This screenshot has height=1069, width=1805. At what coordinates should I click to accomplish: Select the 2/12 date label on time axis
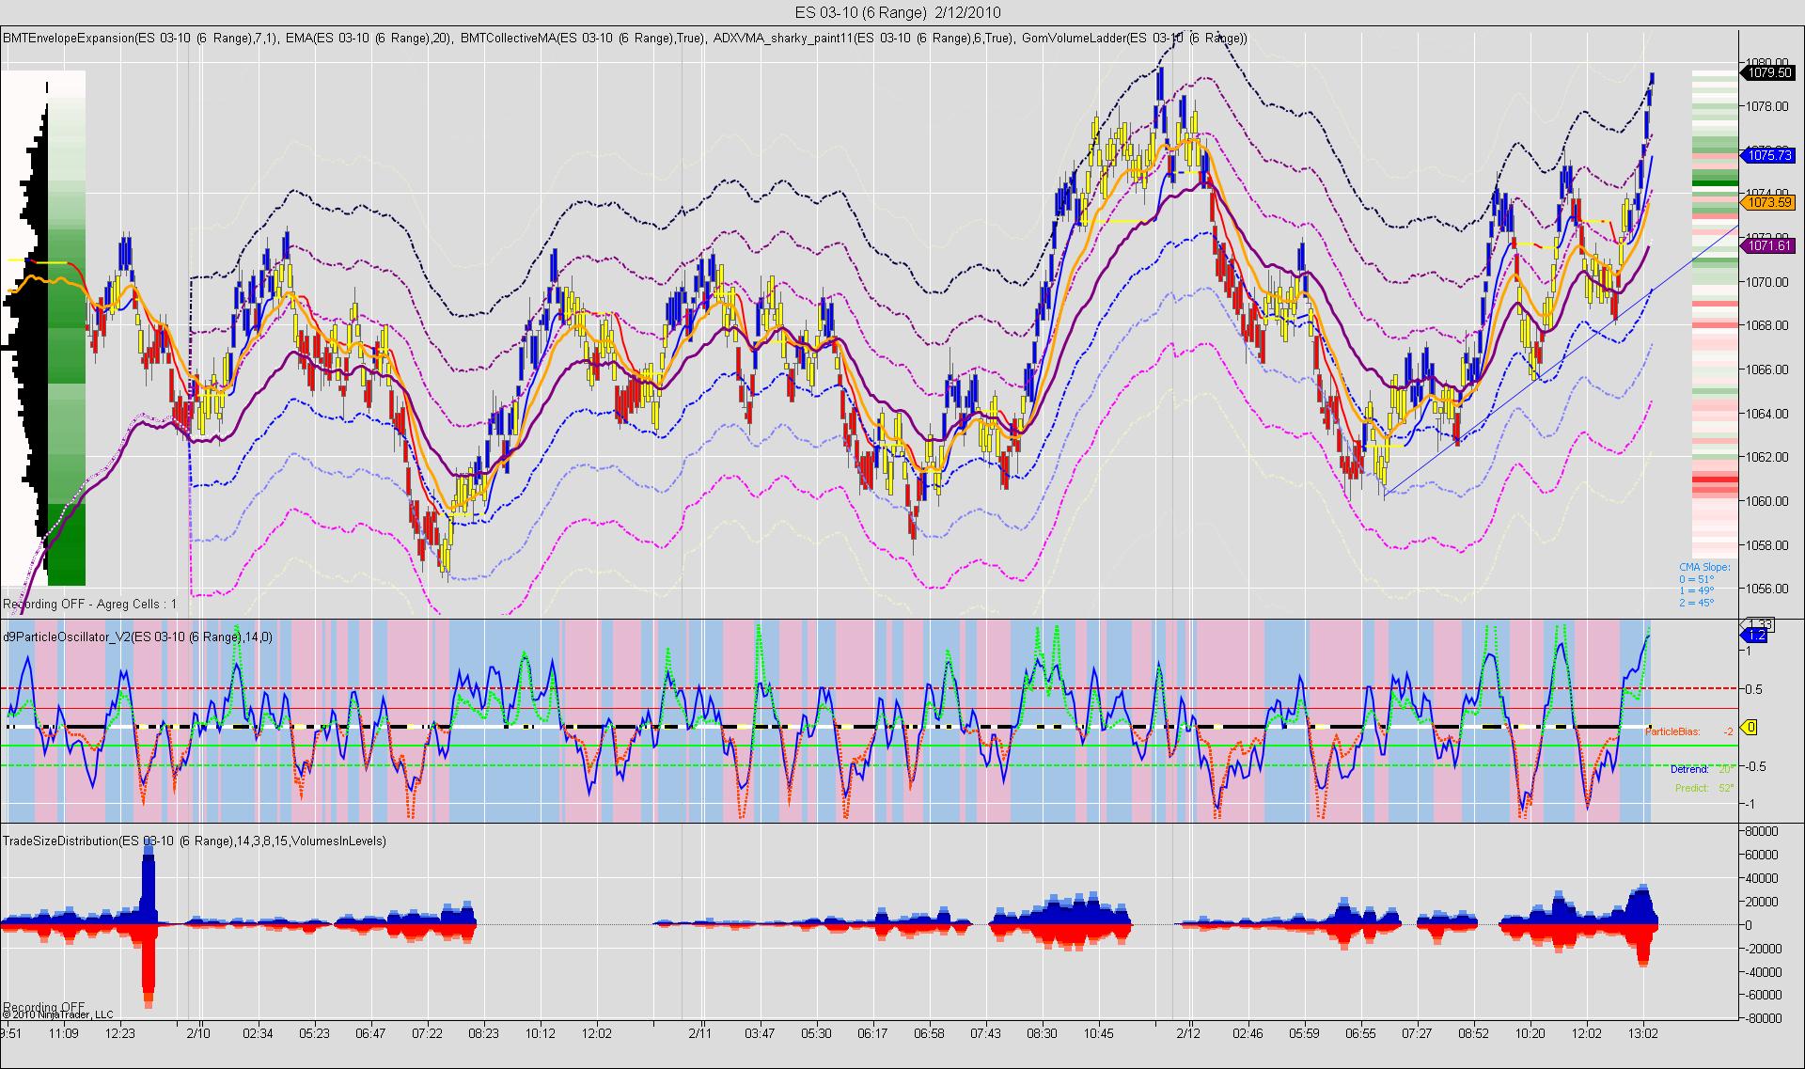click(1190, 1032)
